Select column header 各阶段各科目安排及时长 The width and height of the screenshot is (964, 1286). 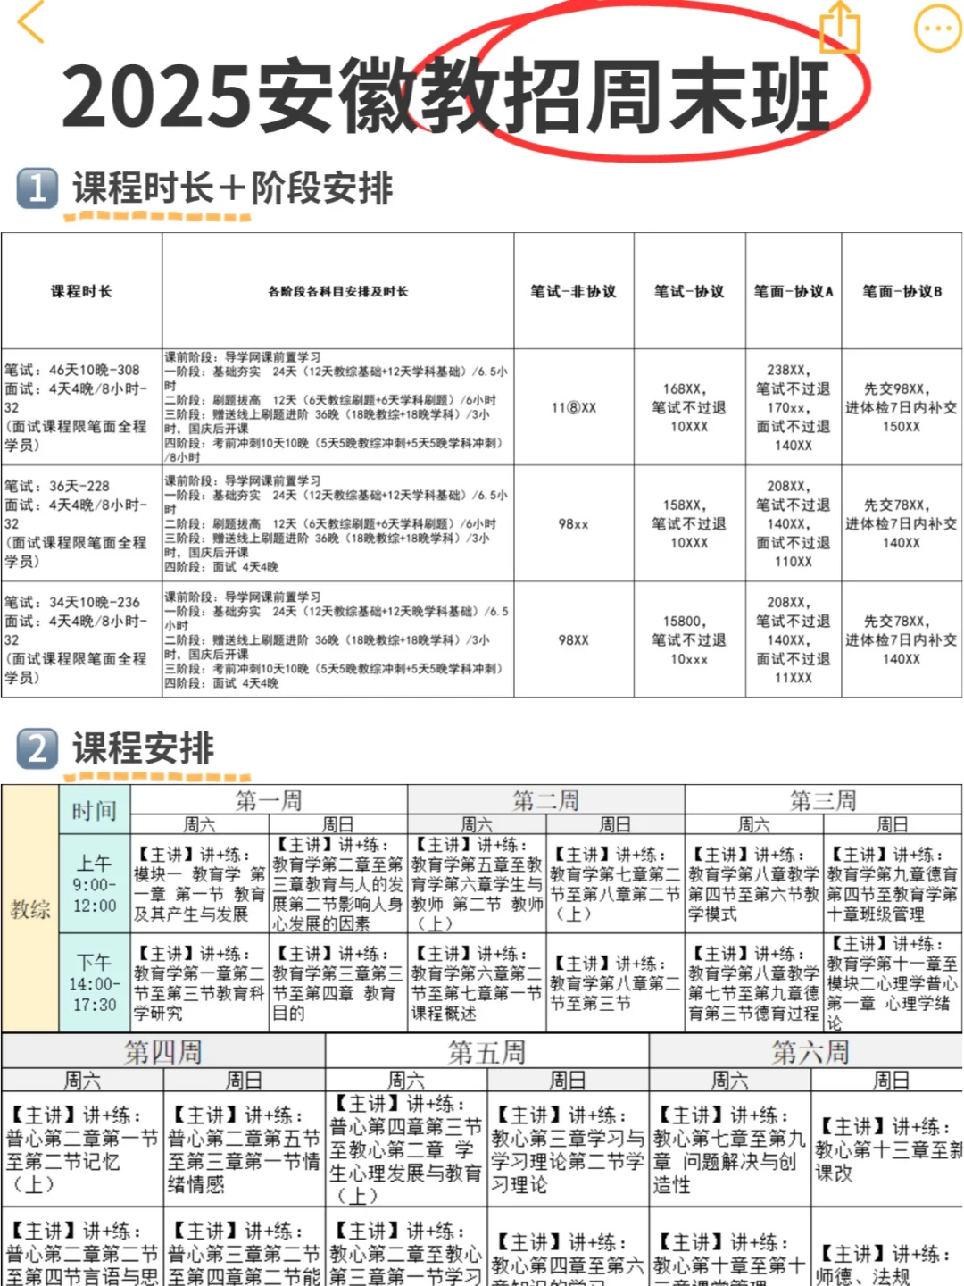[x=337, y=291]
